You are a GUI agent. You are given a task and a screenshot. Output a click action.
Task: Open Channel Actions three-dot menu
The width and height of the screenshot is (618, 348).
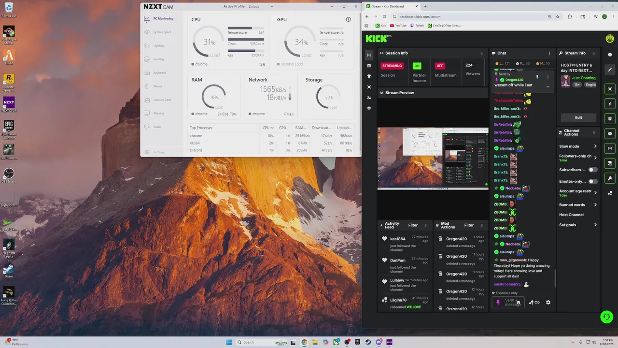click(x=594, y=132)
